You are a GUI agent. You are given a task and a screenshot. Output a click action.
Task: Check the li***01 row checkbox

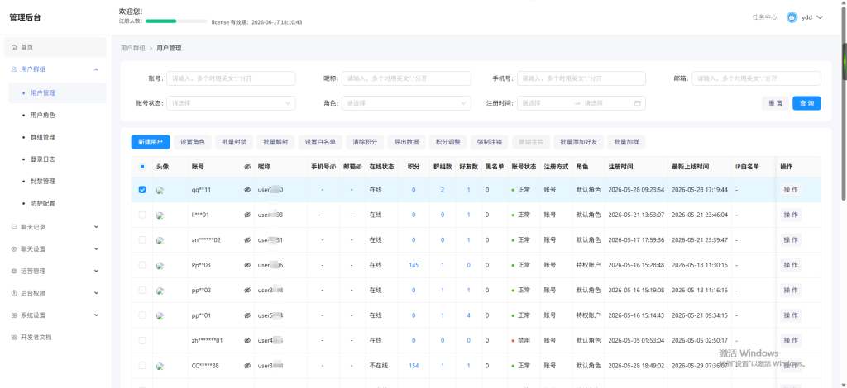point(142,215)
